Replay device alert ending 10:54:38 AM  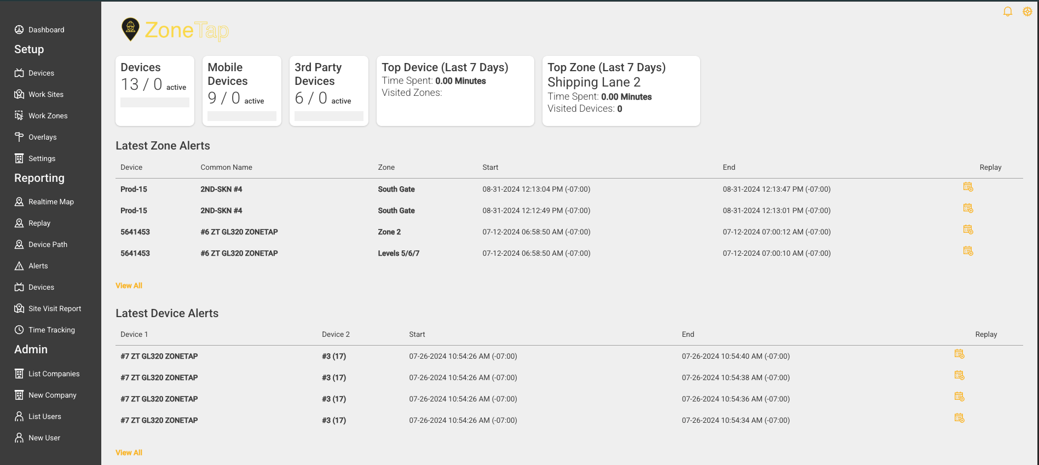(x=959, y=375)
